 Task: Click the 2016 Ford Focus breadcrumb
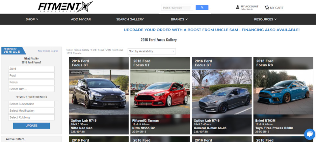[x=115, y=50]
